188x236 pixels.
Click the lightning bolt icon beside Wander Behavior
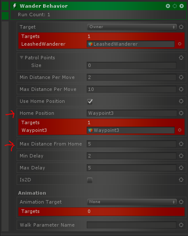pos(15,6)
